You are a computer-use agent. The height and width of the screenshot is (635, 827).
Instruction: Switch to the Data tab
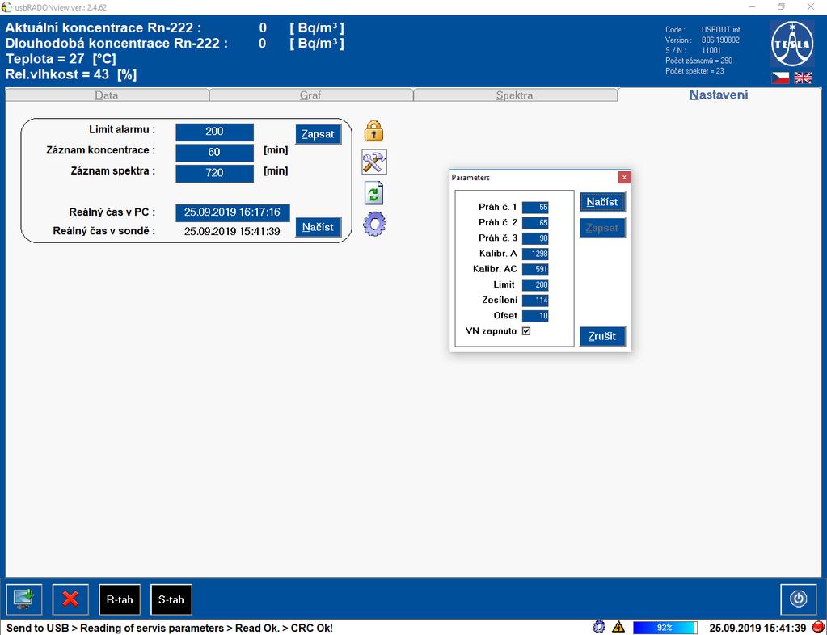pyautogui.click(x=107, y=95)
